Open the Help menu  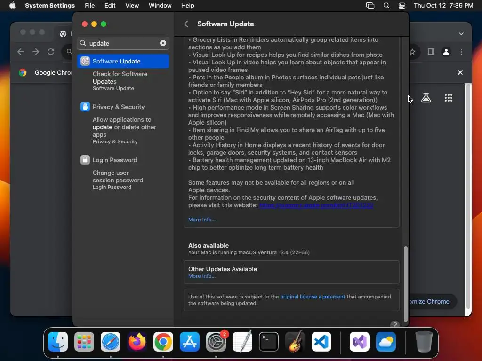click(x=187, y=6)
